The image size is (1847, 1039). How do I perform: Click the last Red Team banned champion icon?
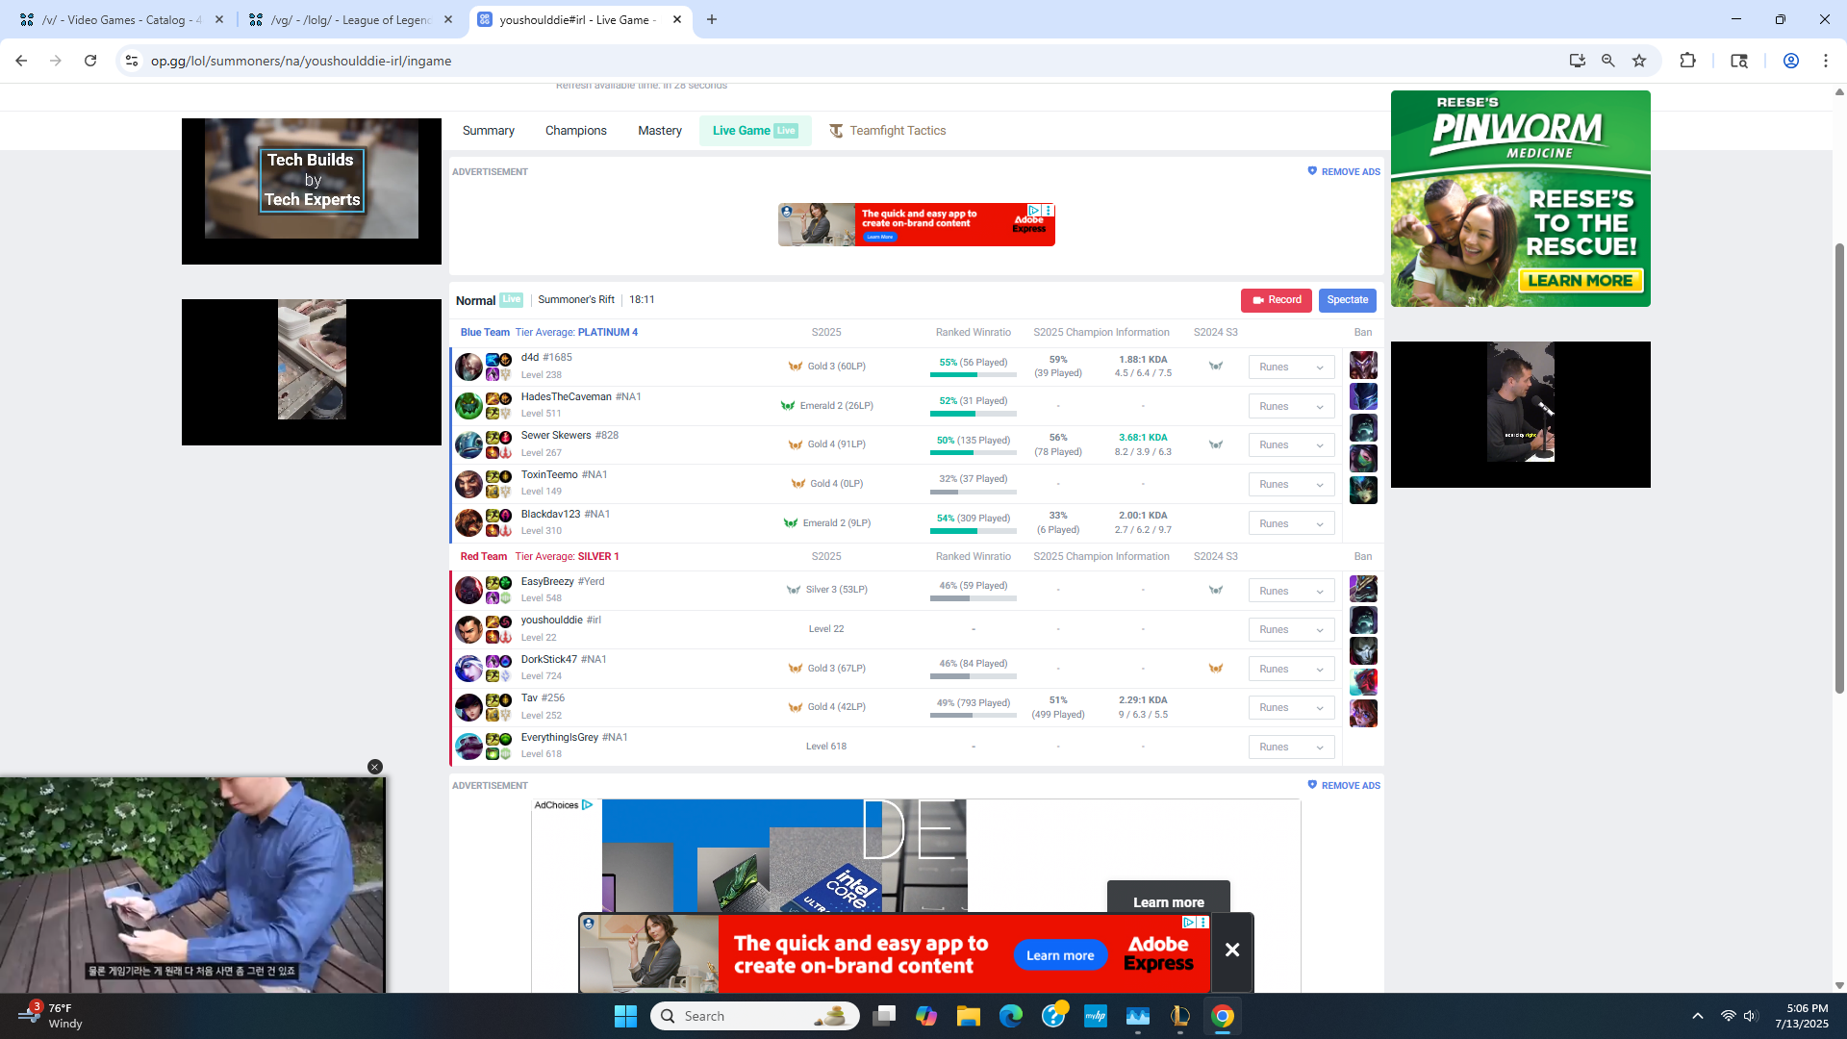tap(1363, 713)
